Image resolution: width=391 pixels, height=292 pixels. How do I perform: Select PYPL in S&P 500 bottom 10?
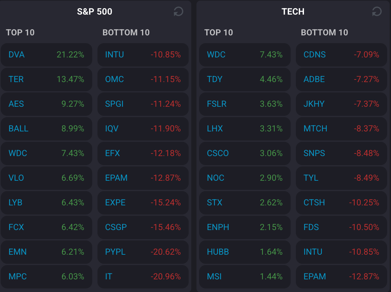pos(115,252)
